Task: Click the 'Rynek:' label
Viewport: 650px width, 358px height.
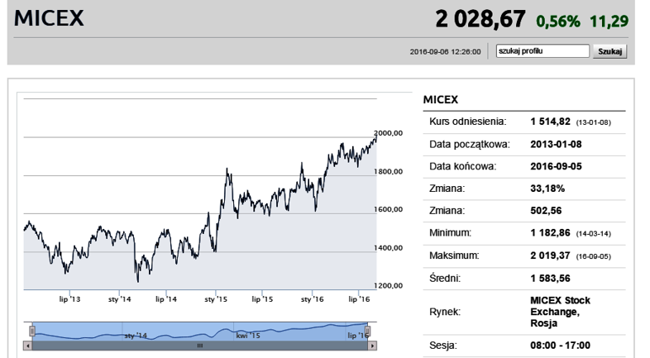Action: coord(445,312)
